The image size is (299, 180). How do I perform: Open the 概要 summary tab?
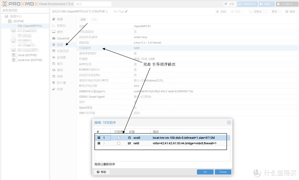pyautogui.click(x=60, y=19)
